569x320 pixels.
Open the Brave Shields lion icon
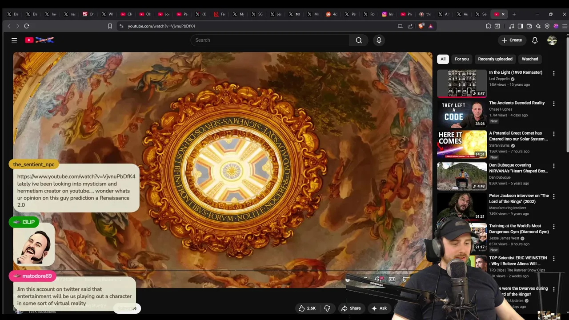coord(421,26)
